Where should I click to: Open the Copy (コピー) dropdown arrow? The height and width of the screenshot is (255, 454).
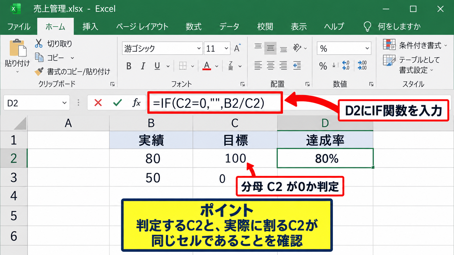pos(72,58)
